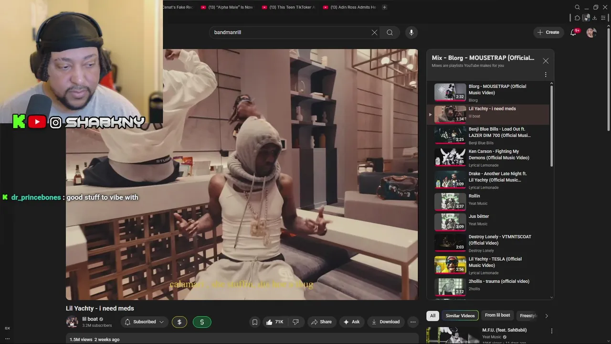This screenshot has height=344, width=611.
Task: Open a new browser tab with plus icon
Action: 384,7
